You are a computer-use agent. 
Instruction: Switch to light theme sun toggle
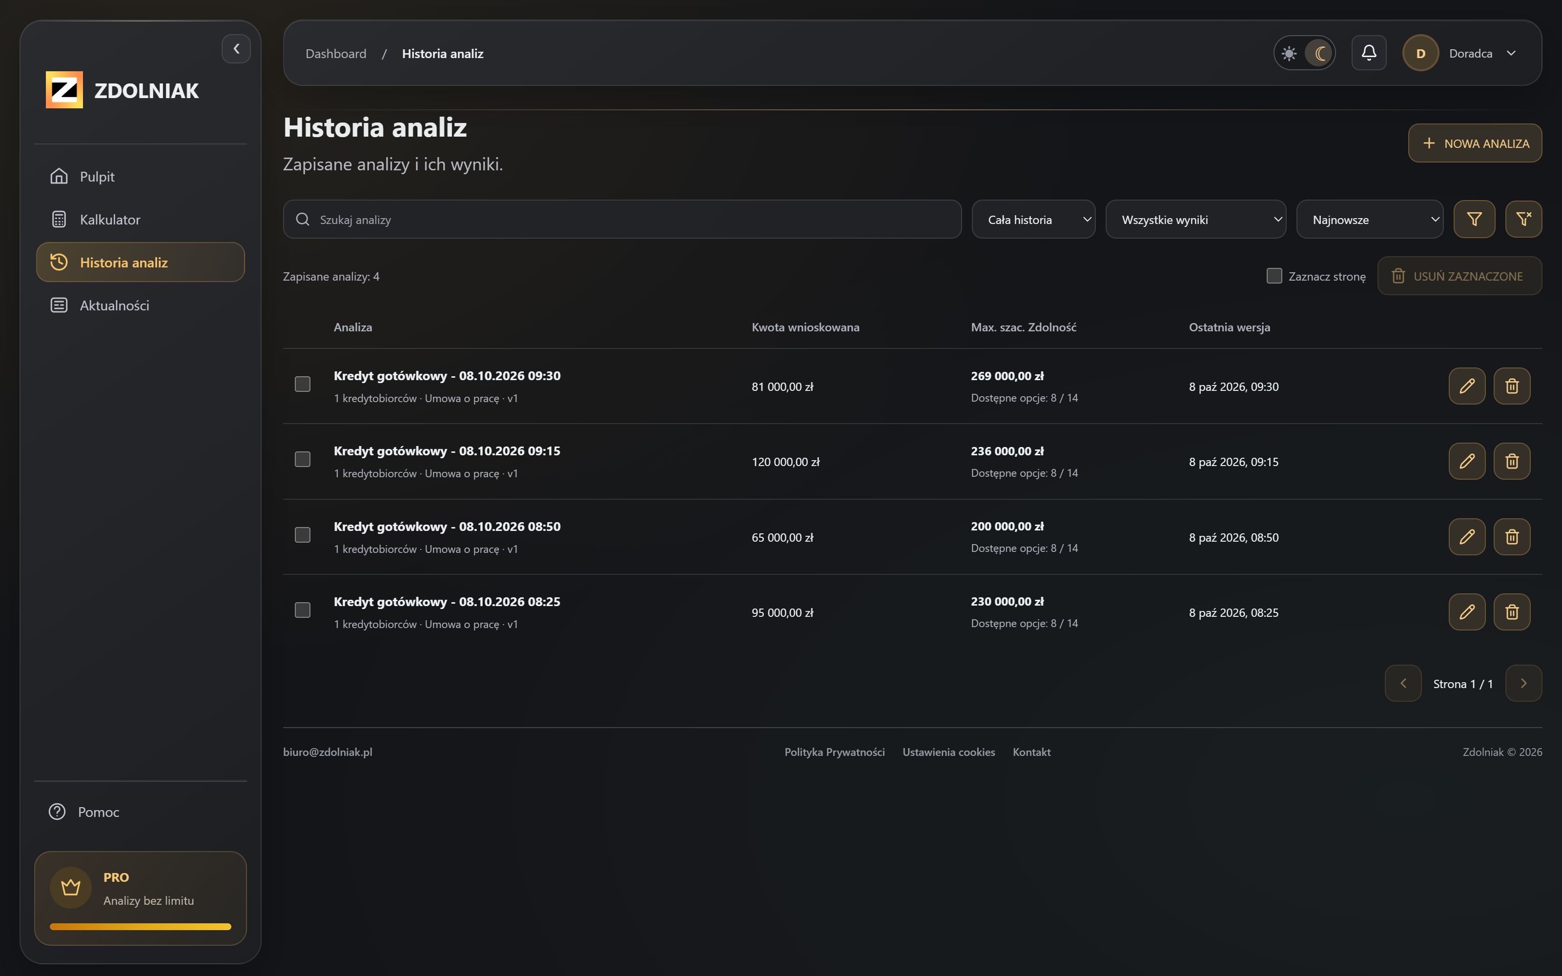pos(1289,53)
